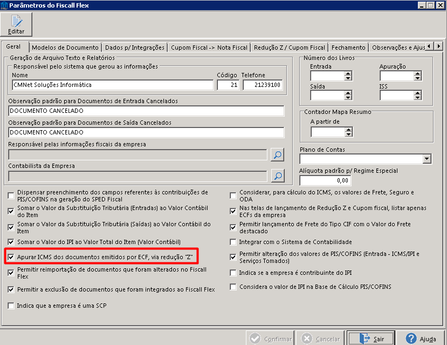The width and height of the screenshot is (447, 345).
Task: Switch to Modelos de Documento tab
Action: tap(65, 48)
